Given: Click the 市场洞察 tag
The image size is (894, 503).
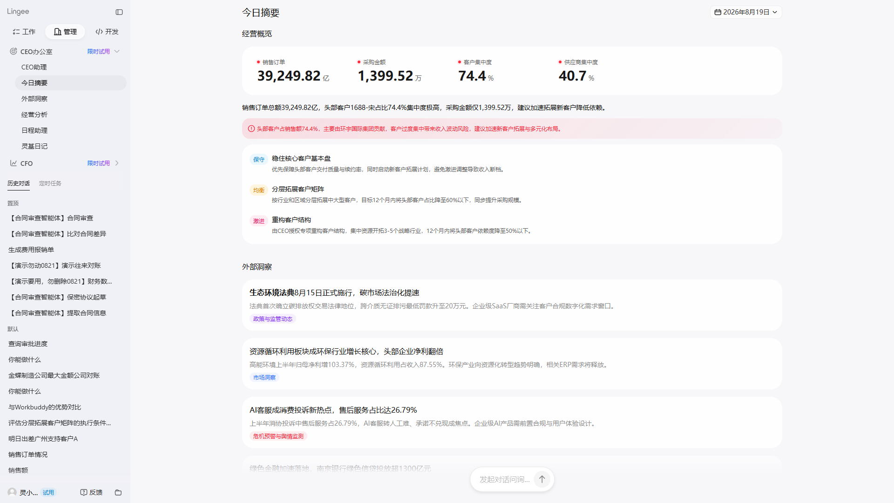Looking at the screenshot, I should pyautogui.click(x=264, y=378).
